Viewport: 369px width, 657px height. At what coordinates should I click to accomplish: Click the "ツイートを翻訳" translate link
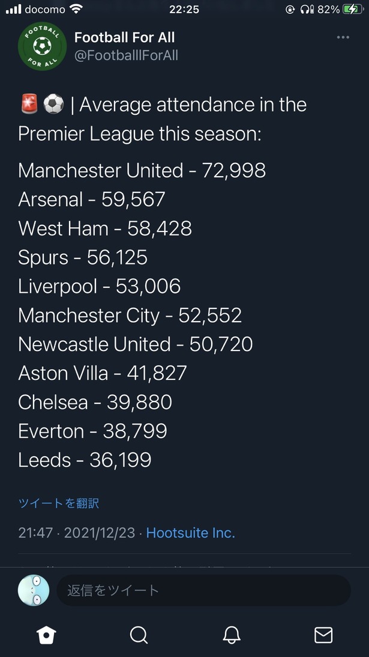pyautogui.click(x=58, y=504)
